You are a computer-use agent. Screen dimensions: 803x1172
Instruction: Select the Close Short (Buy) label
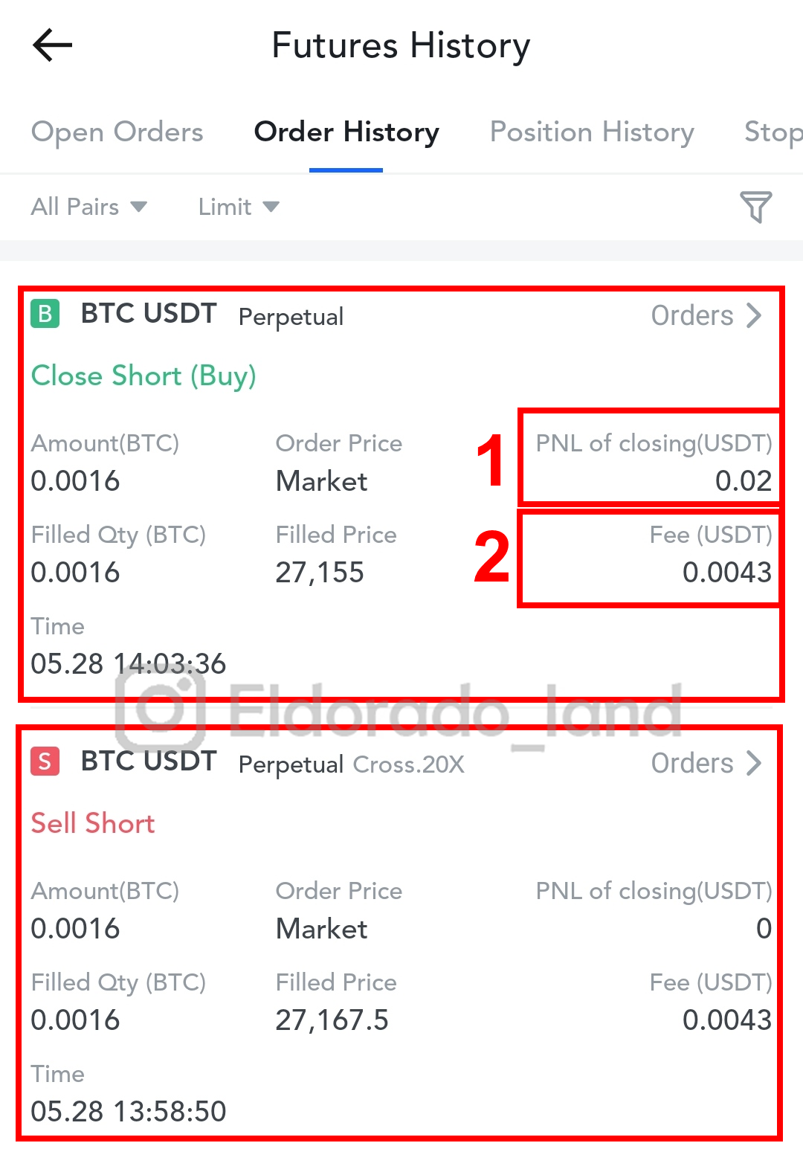tap(143, 376)
